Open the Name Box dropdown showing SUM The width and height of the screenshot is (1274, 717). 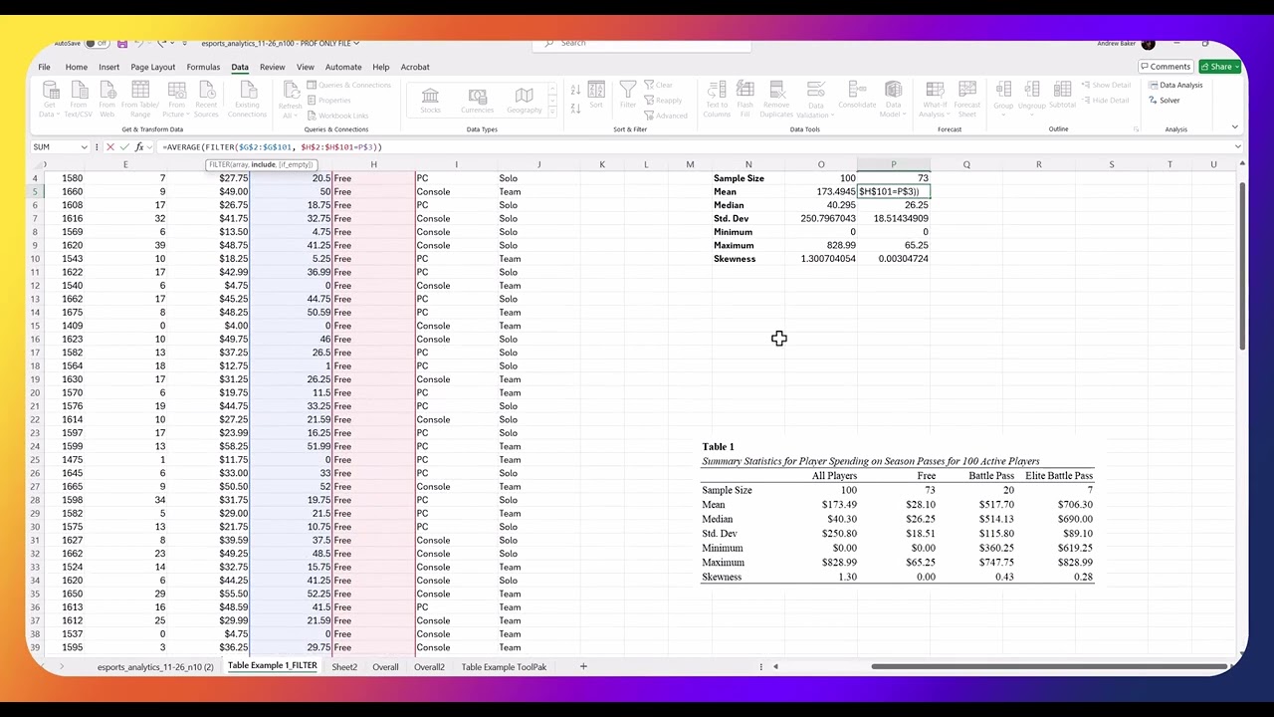click(x=85, y=147)
